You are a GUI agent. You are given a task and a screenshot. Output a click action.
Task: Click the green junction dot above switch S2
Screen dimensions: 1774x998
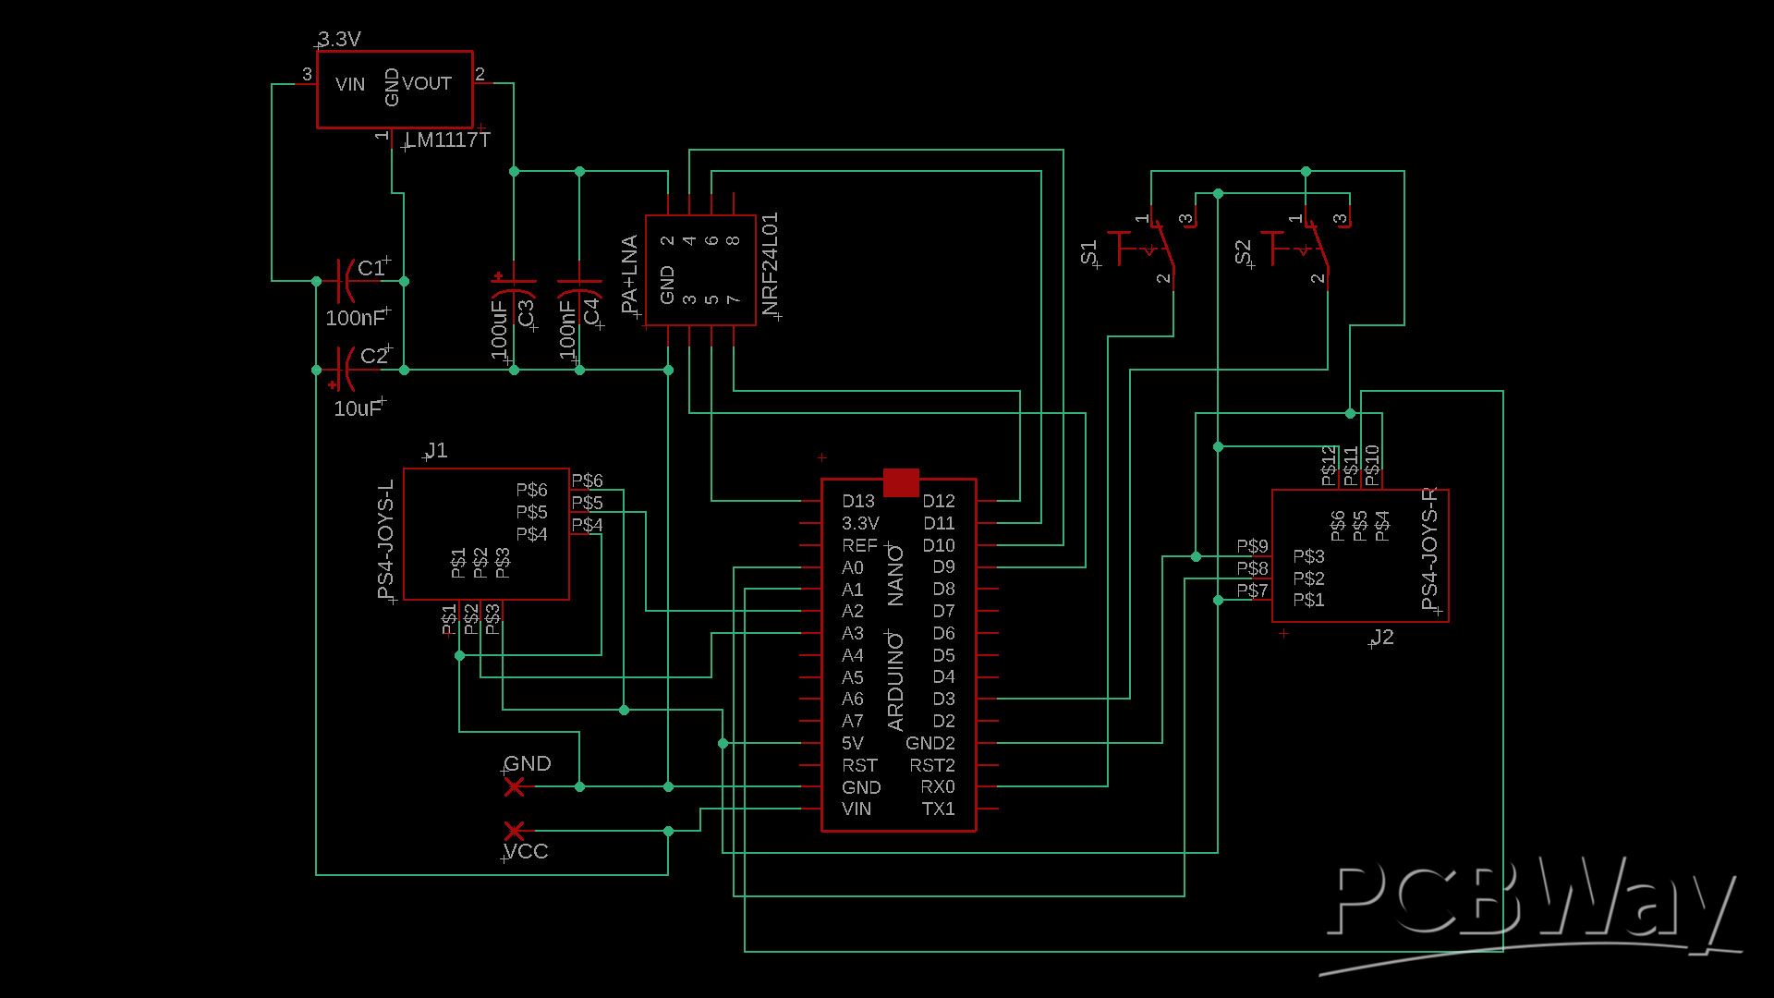1306,170
